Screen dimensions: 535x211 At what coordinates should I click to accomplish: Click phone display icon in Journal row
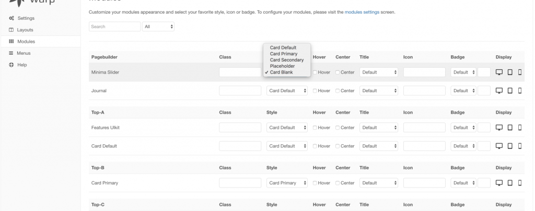pyautogui.click(x=520, y=91)
